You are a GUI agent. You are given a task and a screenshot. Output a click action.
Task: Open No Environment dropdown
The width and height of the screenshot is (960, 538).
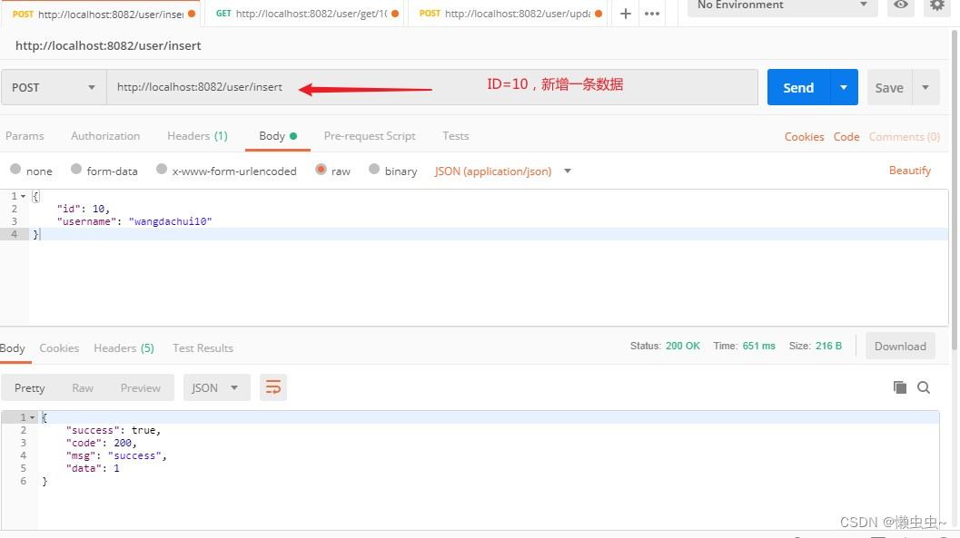pyautogui.click(x=783, y=5)
